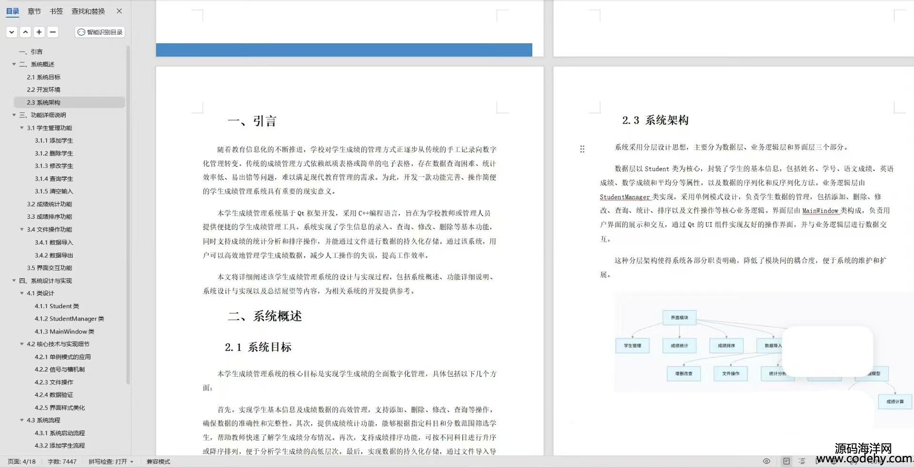Switch to the 书签 tab
The height and width of the screenshot is (468, 914).
click(56, 11)
